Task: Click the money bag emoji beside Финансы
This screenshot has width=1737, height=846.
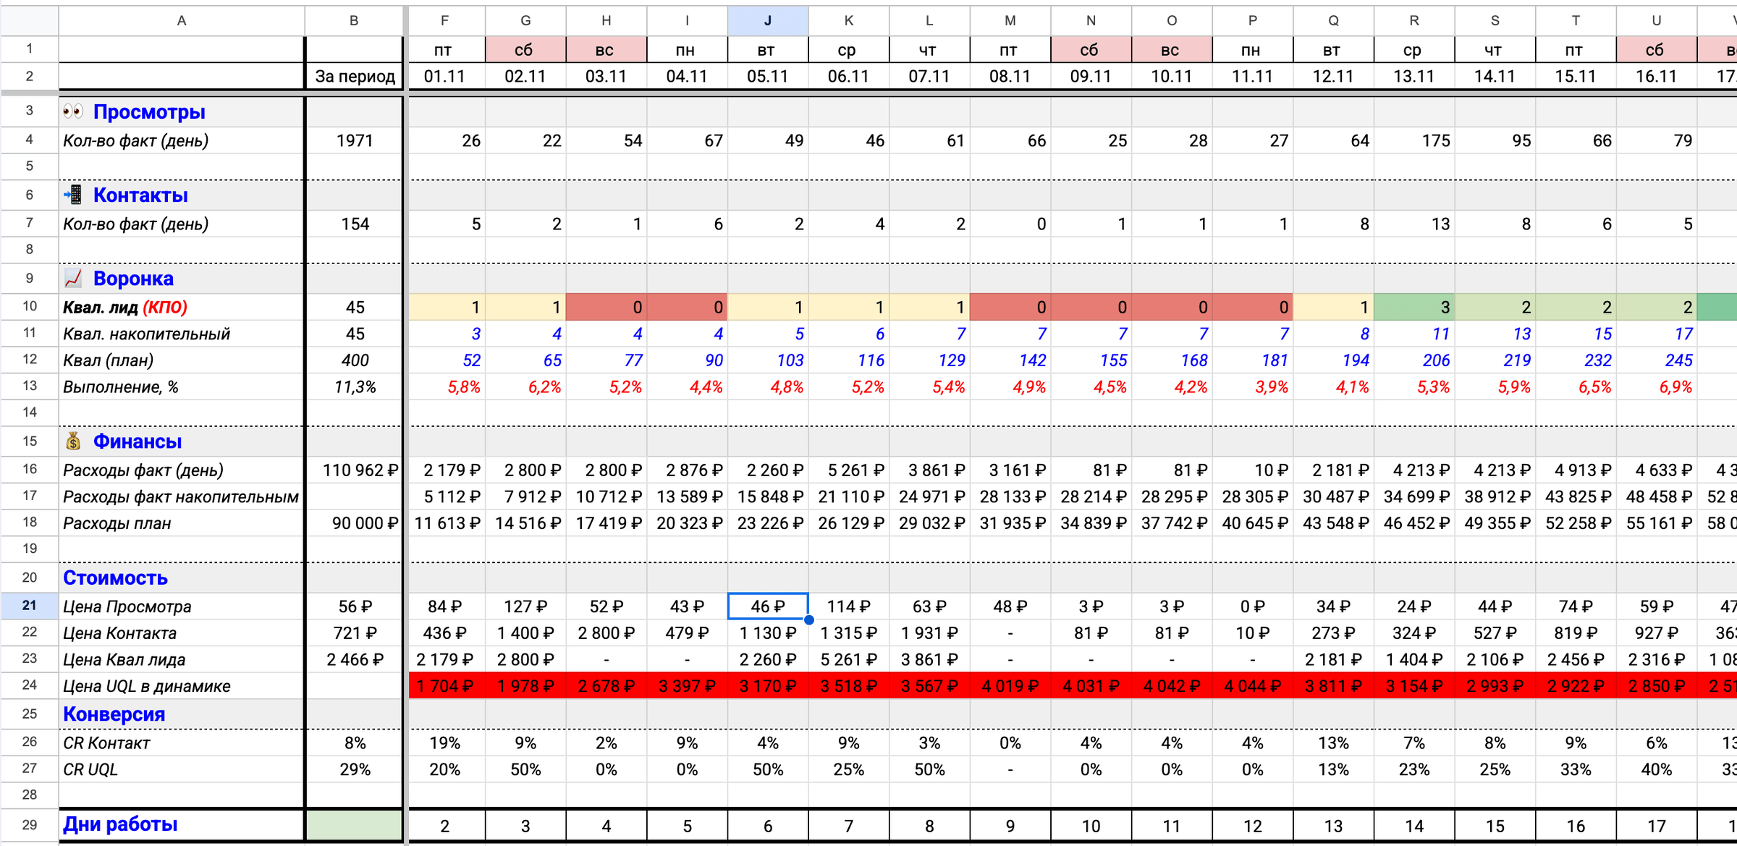Action: 73,441
